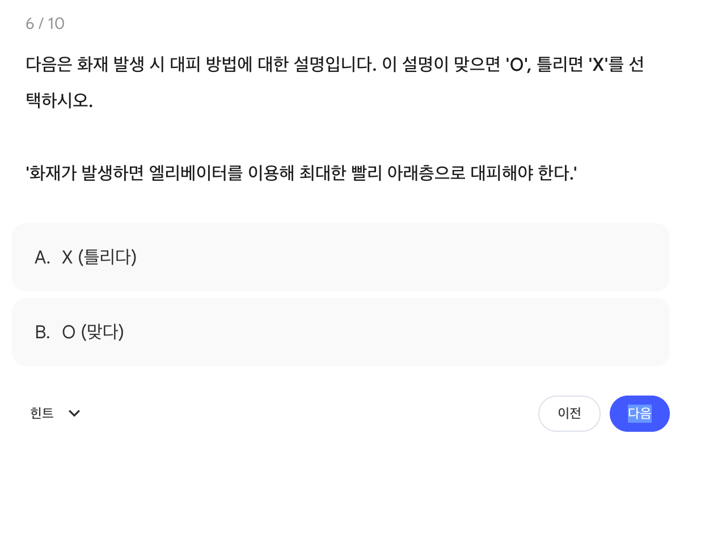Viewport: 726px width, 544px height.
Task: Click the quoted 'X' in the instructions
Action: (x=598, y=65)
